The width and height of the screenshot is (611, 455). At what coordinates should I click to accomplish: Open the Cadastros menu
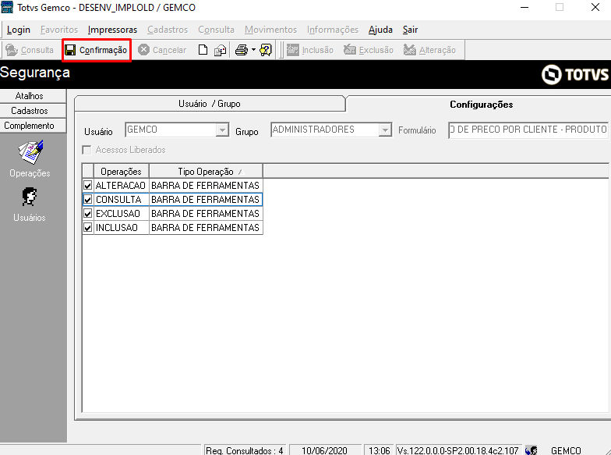coord(168,30)
